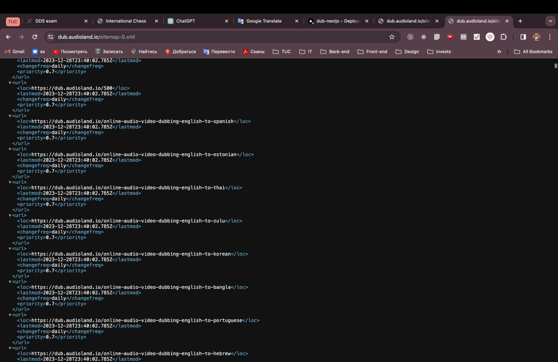Click the address bar URL field
This screenshot has height=362, width=558.
(218, 37)
